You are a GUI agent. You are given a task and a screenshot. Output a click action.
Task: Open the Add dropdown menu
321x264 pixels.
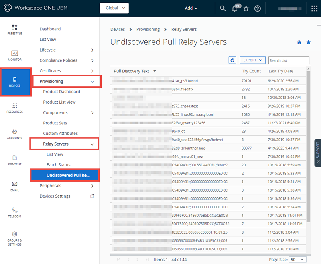(191, 8)
